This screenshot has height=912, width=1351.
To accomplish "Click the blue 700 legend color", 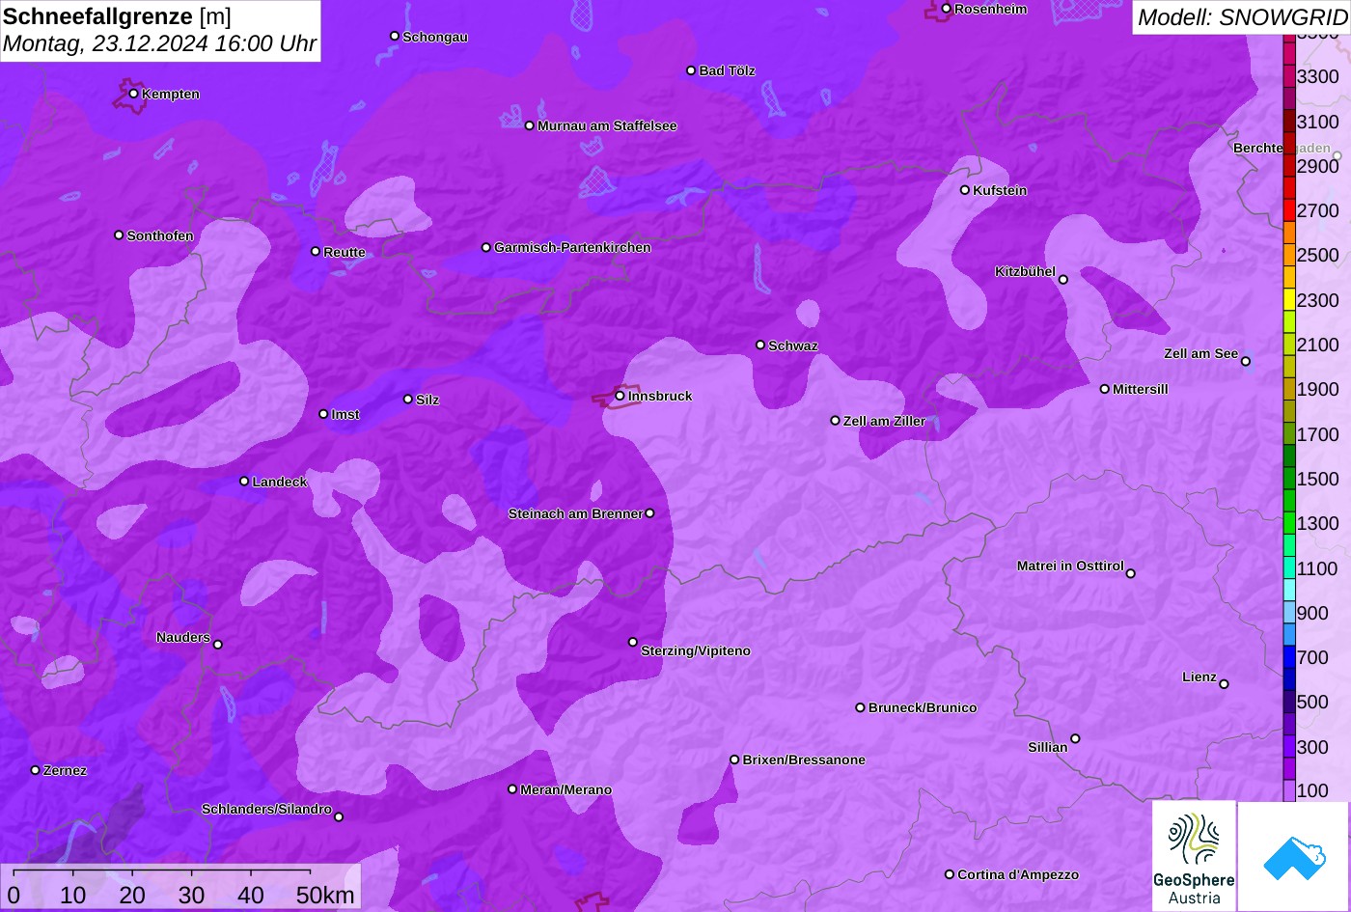I will click(x=1289, y=657).
